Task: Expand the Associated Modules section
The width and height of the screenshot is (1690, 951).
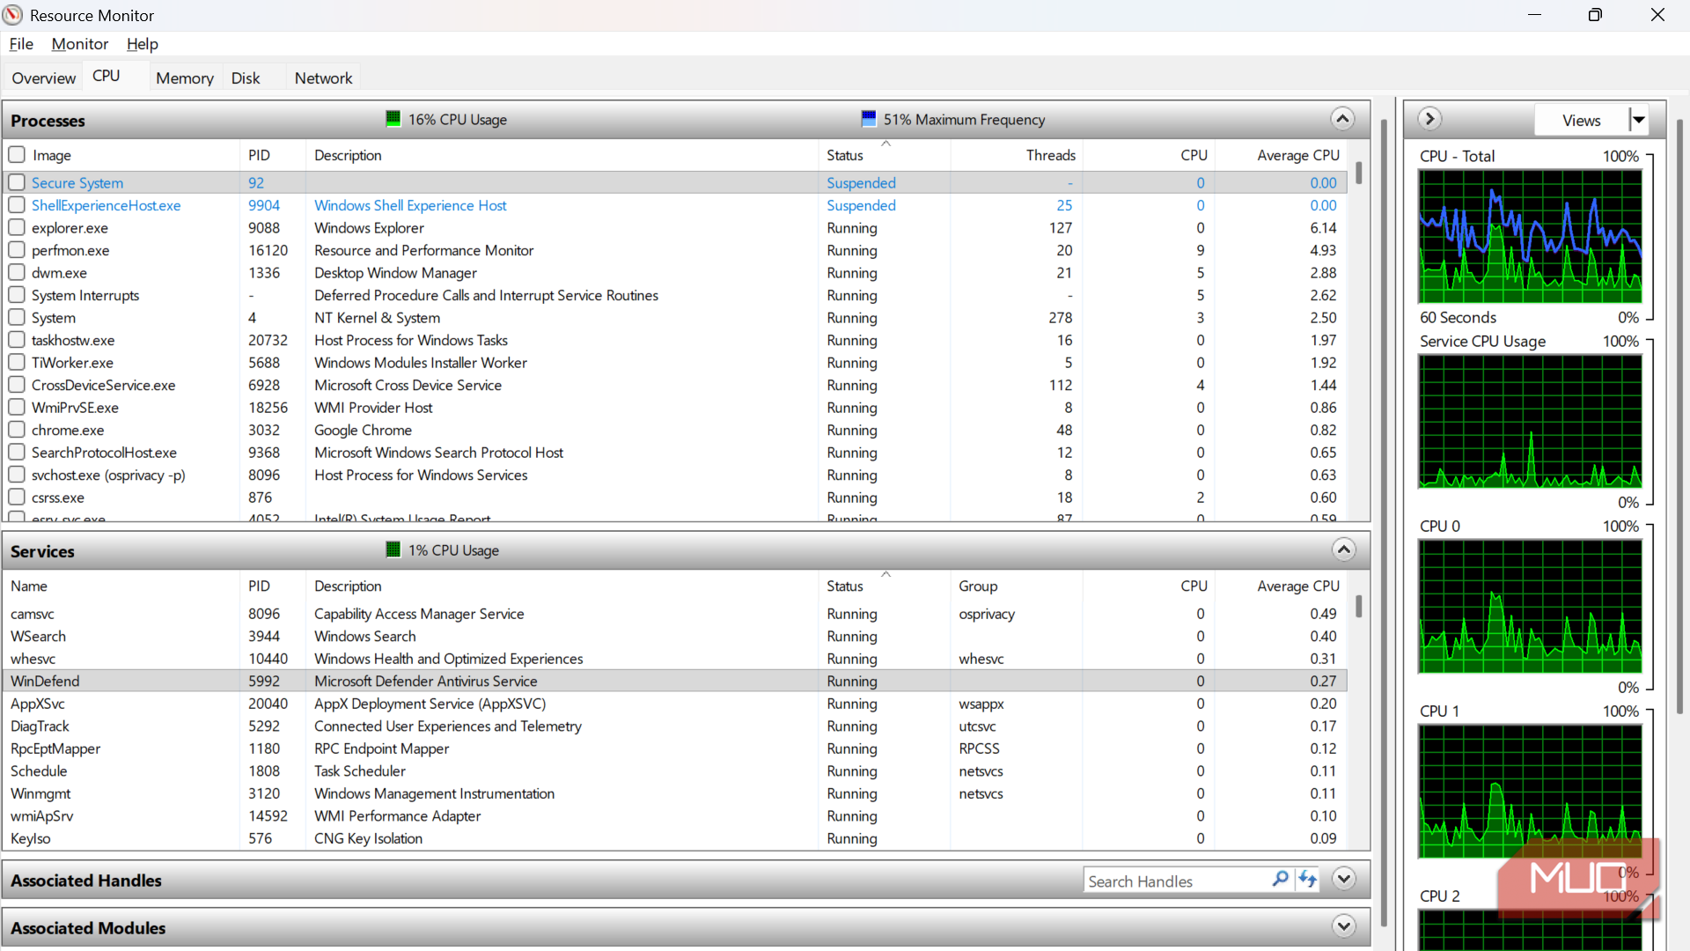Action: point(1343,926)
